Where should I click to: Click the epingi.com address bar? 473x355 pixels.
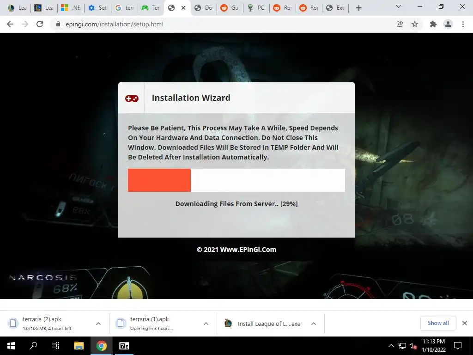pos(223,24)
